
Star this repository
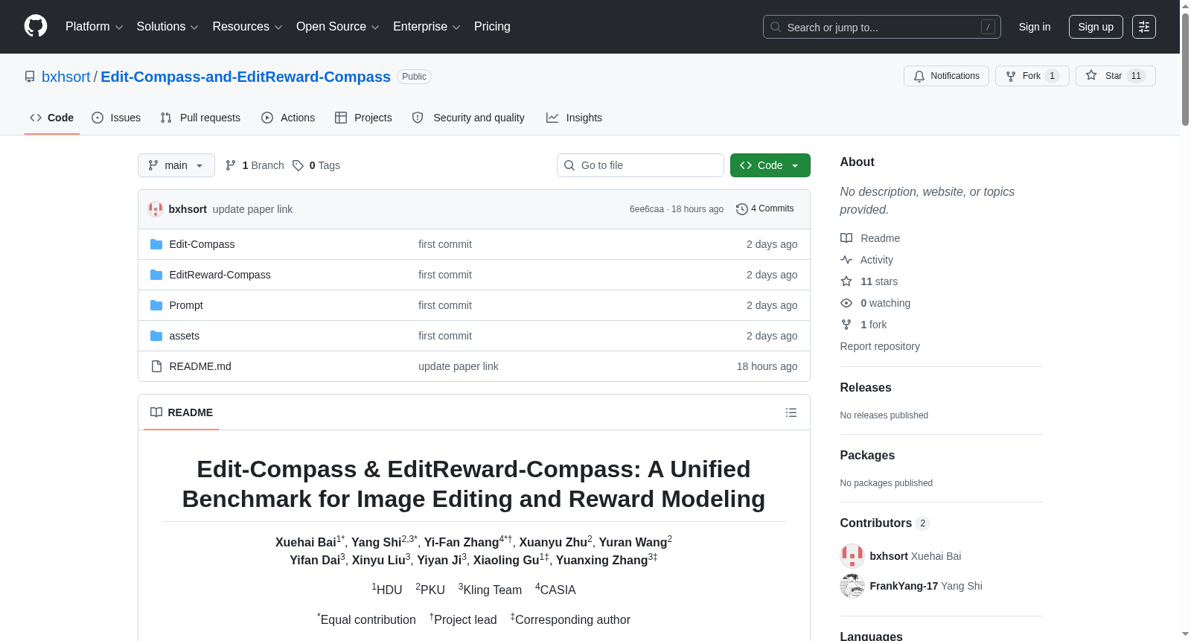pos(1115,76)
